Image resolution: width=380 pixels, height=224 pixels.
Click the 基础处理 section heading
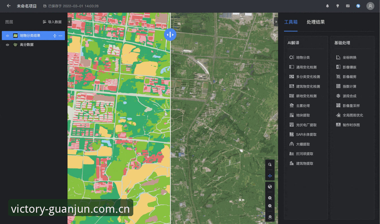coord(342,43)
